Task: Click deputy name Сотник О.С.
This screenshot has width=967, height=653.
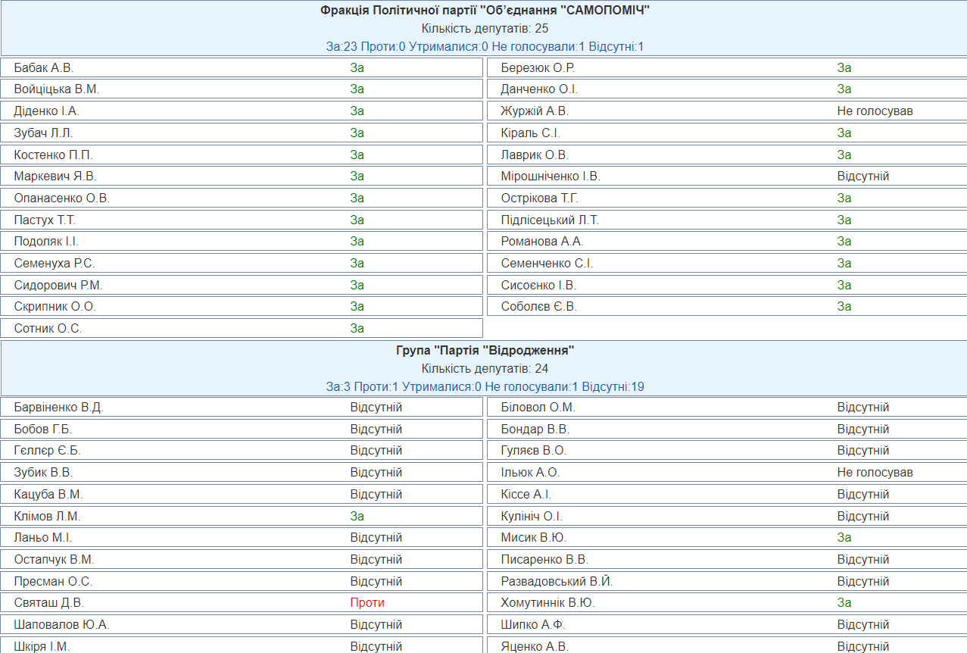Action: [48, 329]
